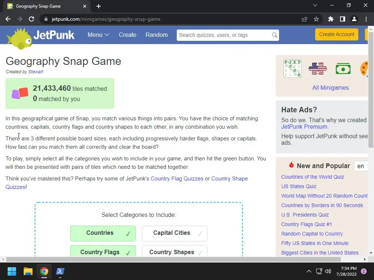The height and width of the screenshot is (280, 374).
Task: Reload the page
Action: [31, 19]
